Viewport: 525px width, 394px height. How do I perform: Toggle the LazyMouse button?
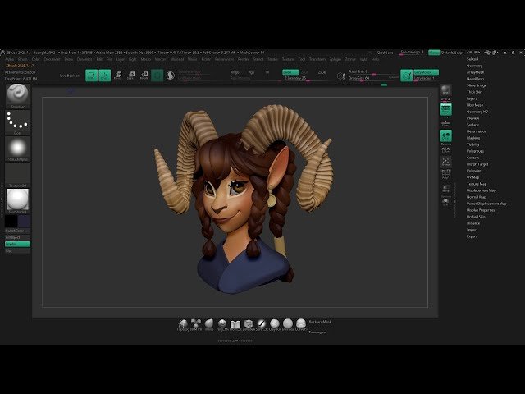click(425, 72)
